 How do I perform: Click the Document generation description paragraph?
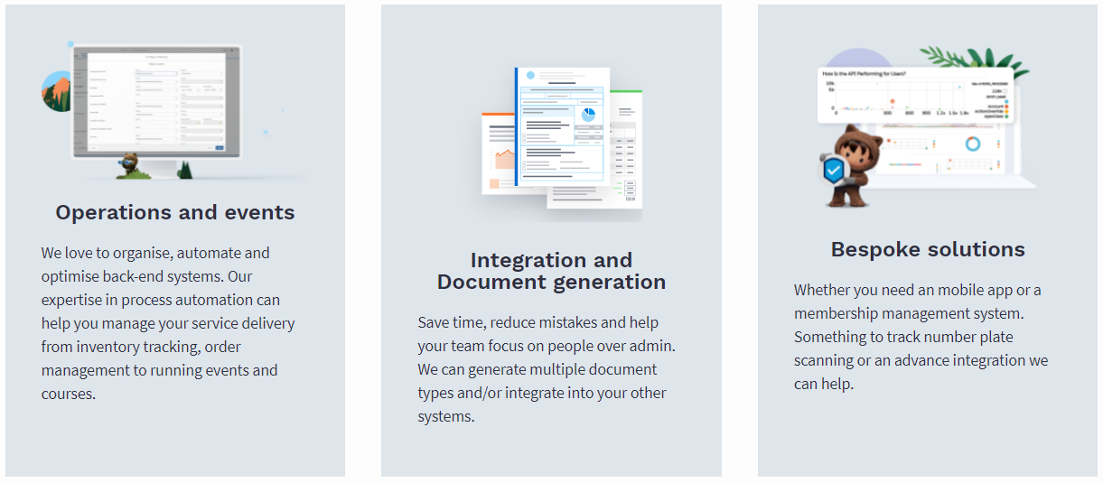[x=547, y=369]
